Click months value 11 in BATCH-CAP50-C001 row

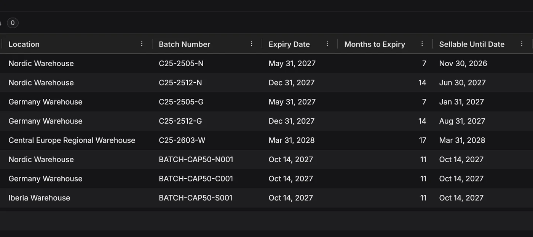click(x=423, y=179)
